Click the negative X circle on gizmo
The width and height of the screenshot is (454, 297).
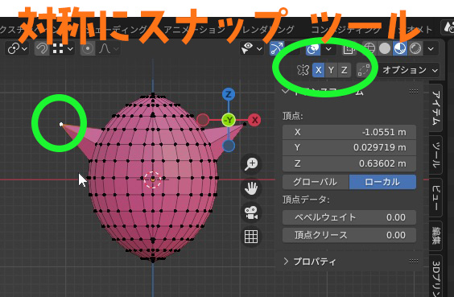(203, 120)
